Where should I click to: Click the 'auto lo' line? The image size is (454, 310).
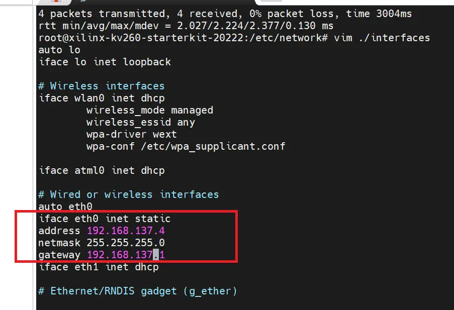coord(59,50)
